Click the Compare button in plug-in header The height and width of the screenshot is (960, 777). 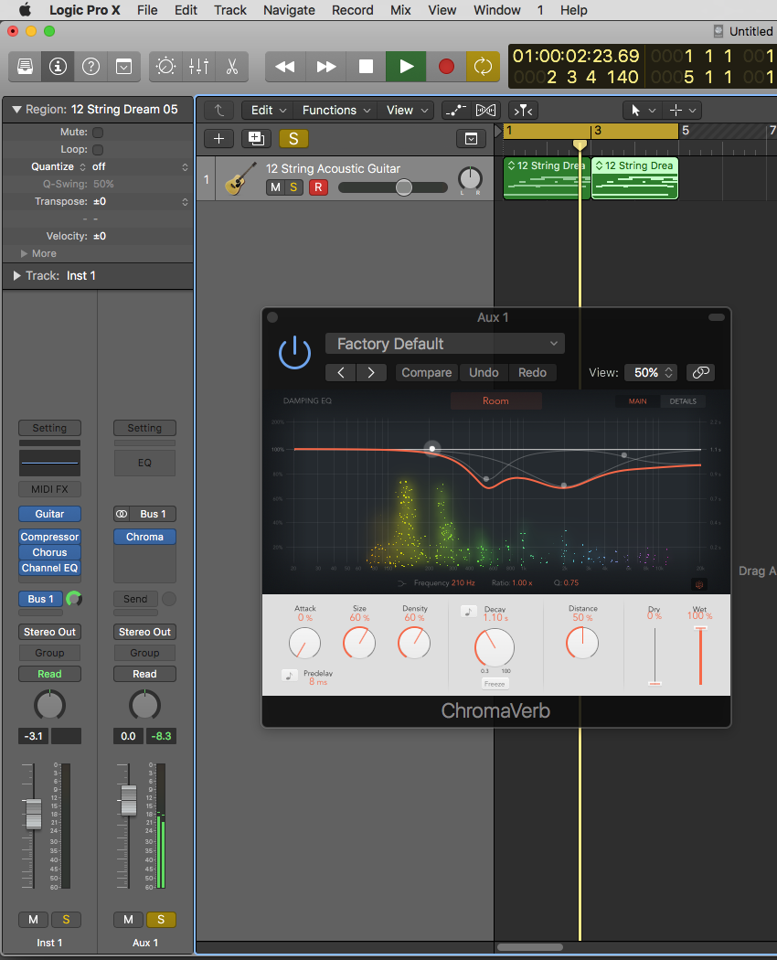(x=427, y=373)
